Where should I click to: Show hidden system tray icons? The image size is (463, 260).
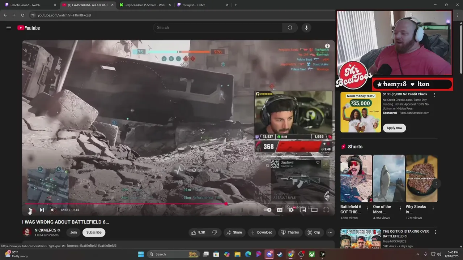click(417, 254)
